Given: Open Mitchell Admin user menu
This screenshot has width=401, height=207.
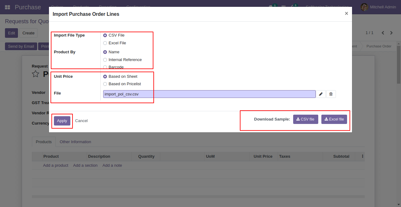Looking at the screenshot, I should coord(378,7).
